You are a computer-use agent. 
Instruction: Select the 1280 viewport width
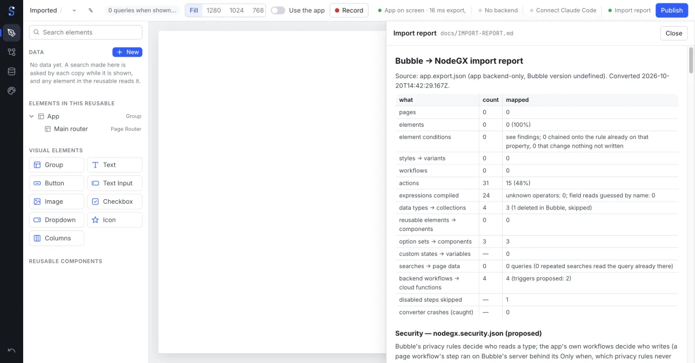214,10
